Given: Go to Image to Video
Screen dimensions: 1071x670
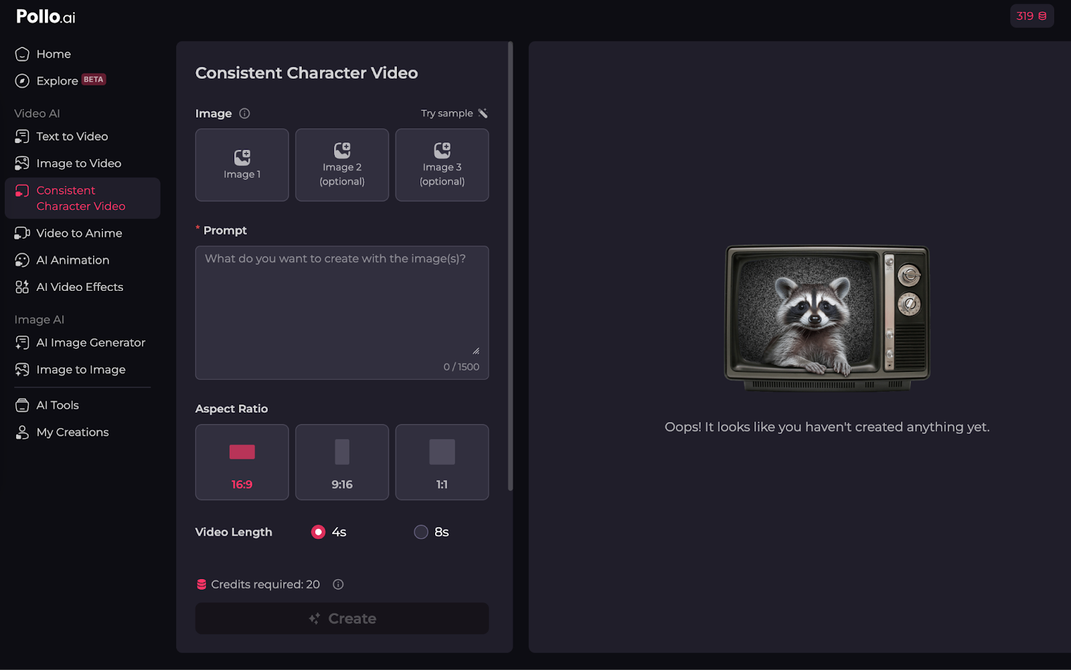Looking at the screenshot, I should (78, 163).
